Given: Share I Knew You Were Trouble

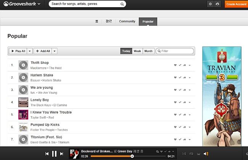Looking at the screenshot, I should click(185, 115).
